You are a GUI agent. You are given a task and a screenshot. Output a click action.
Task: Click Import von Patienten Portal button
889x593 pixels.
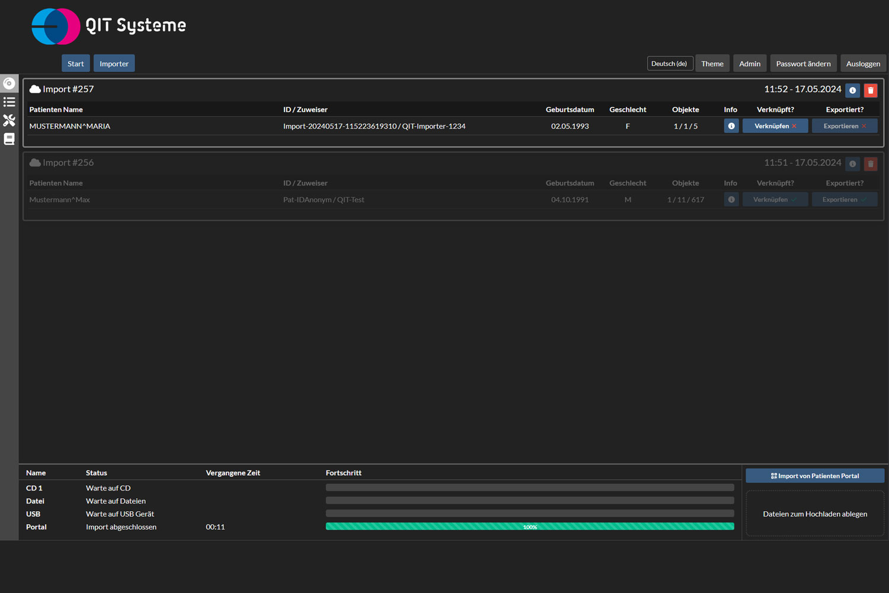(x=814, y=476)
